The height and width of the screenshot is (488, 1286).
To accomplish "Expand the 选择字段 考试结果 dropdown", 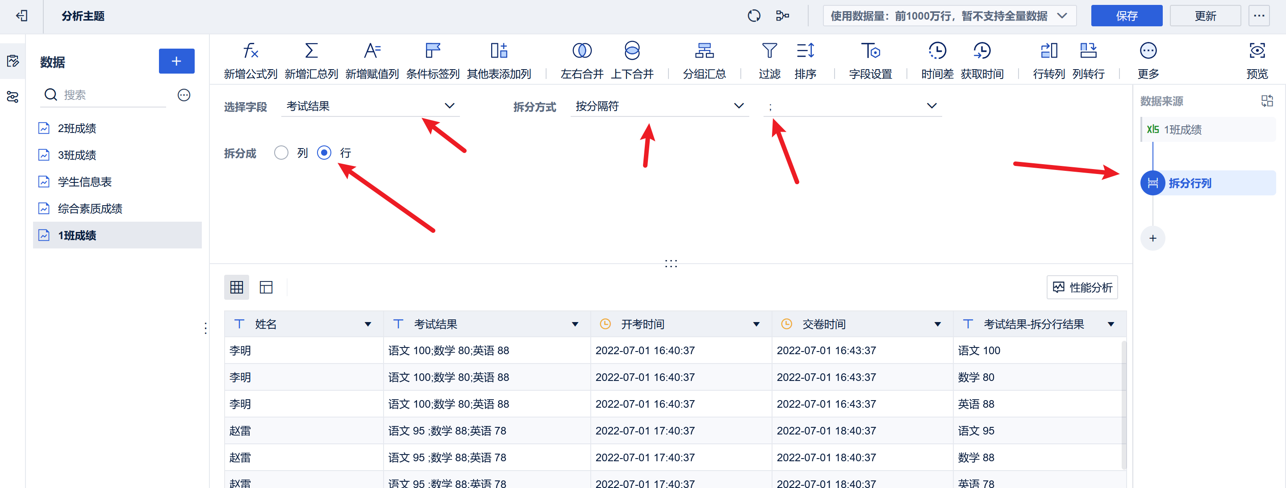I will [x=370, y=106].
